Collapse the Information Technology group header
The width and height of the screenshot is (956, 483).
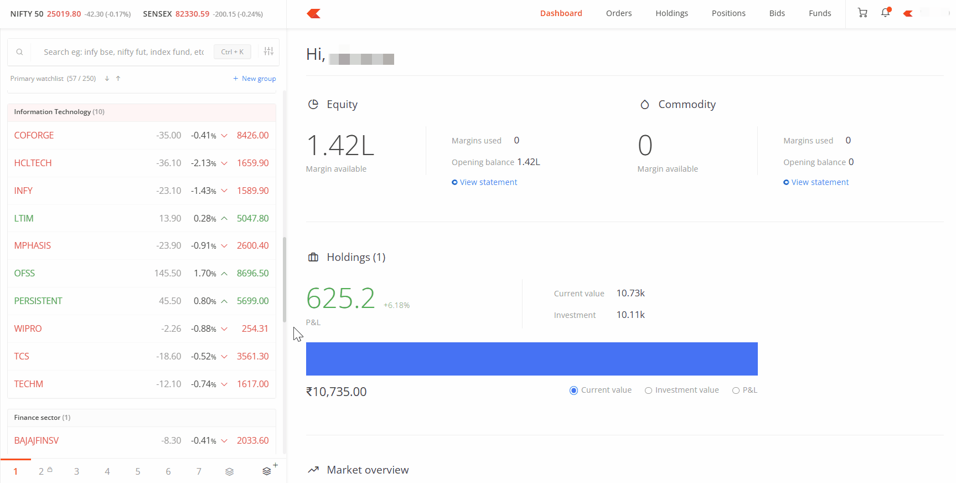(142, 112)
